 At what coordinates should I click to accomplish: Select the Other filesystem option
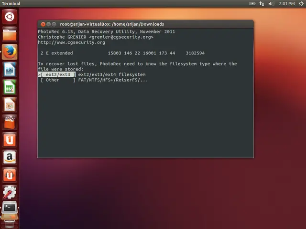pos(58,80)
